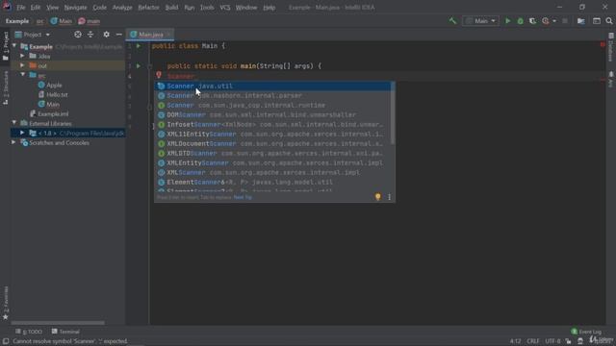
Task: Collapse the External Libraries node
Action: [x=14, y=123]
